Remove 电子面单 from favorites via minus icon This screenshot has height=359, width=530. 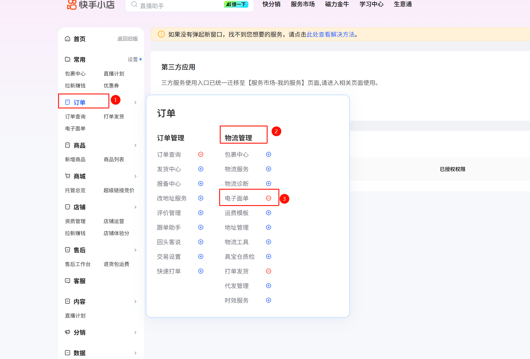(x=268, y=198)
